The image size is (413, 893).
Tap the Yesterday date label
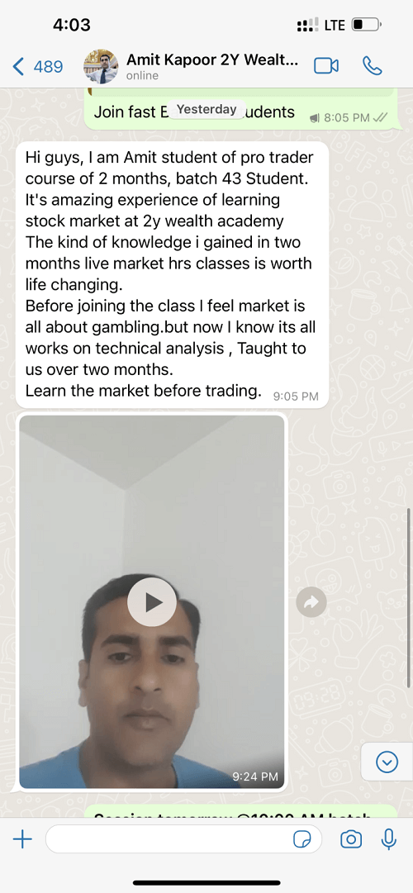[206, 109]
